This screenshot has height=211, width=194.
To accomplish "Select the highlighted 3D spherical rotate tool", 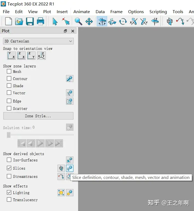I will tap(102, 21).
